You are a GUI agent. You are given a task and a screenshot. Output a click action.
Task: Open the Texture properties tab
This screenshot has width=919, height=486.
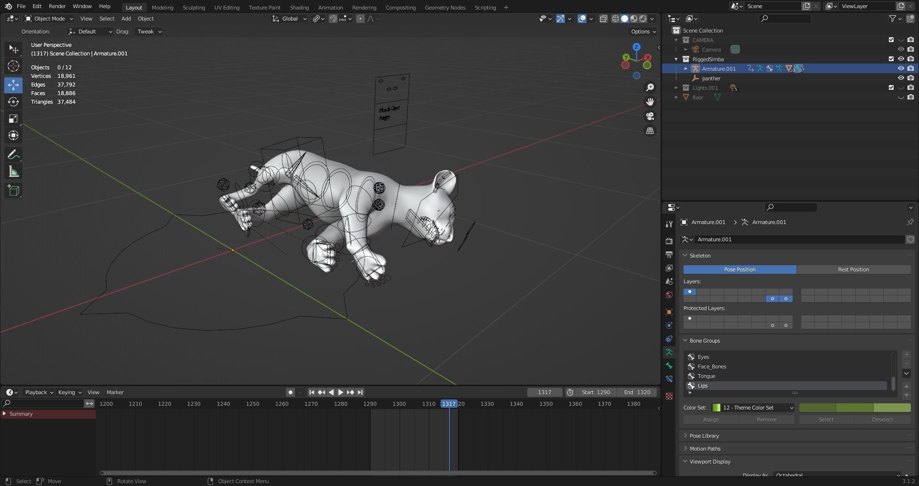click(669, 396)
